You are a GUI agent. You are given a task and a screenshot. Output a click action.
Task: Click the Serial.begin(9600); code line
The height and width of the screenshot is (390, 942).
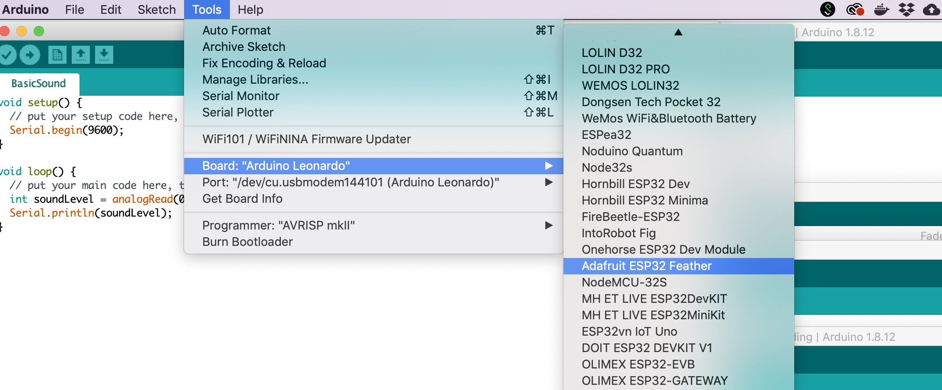tap(67, 130)
